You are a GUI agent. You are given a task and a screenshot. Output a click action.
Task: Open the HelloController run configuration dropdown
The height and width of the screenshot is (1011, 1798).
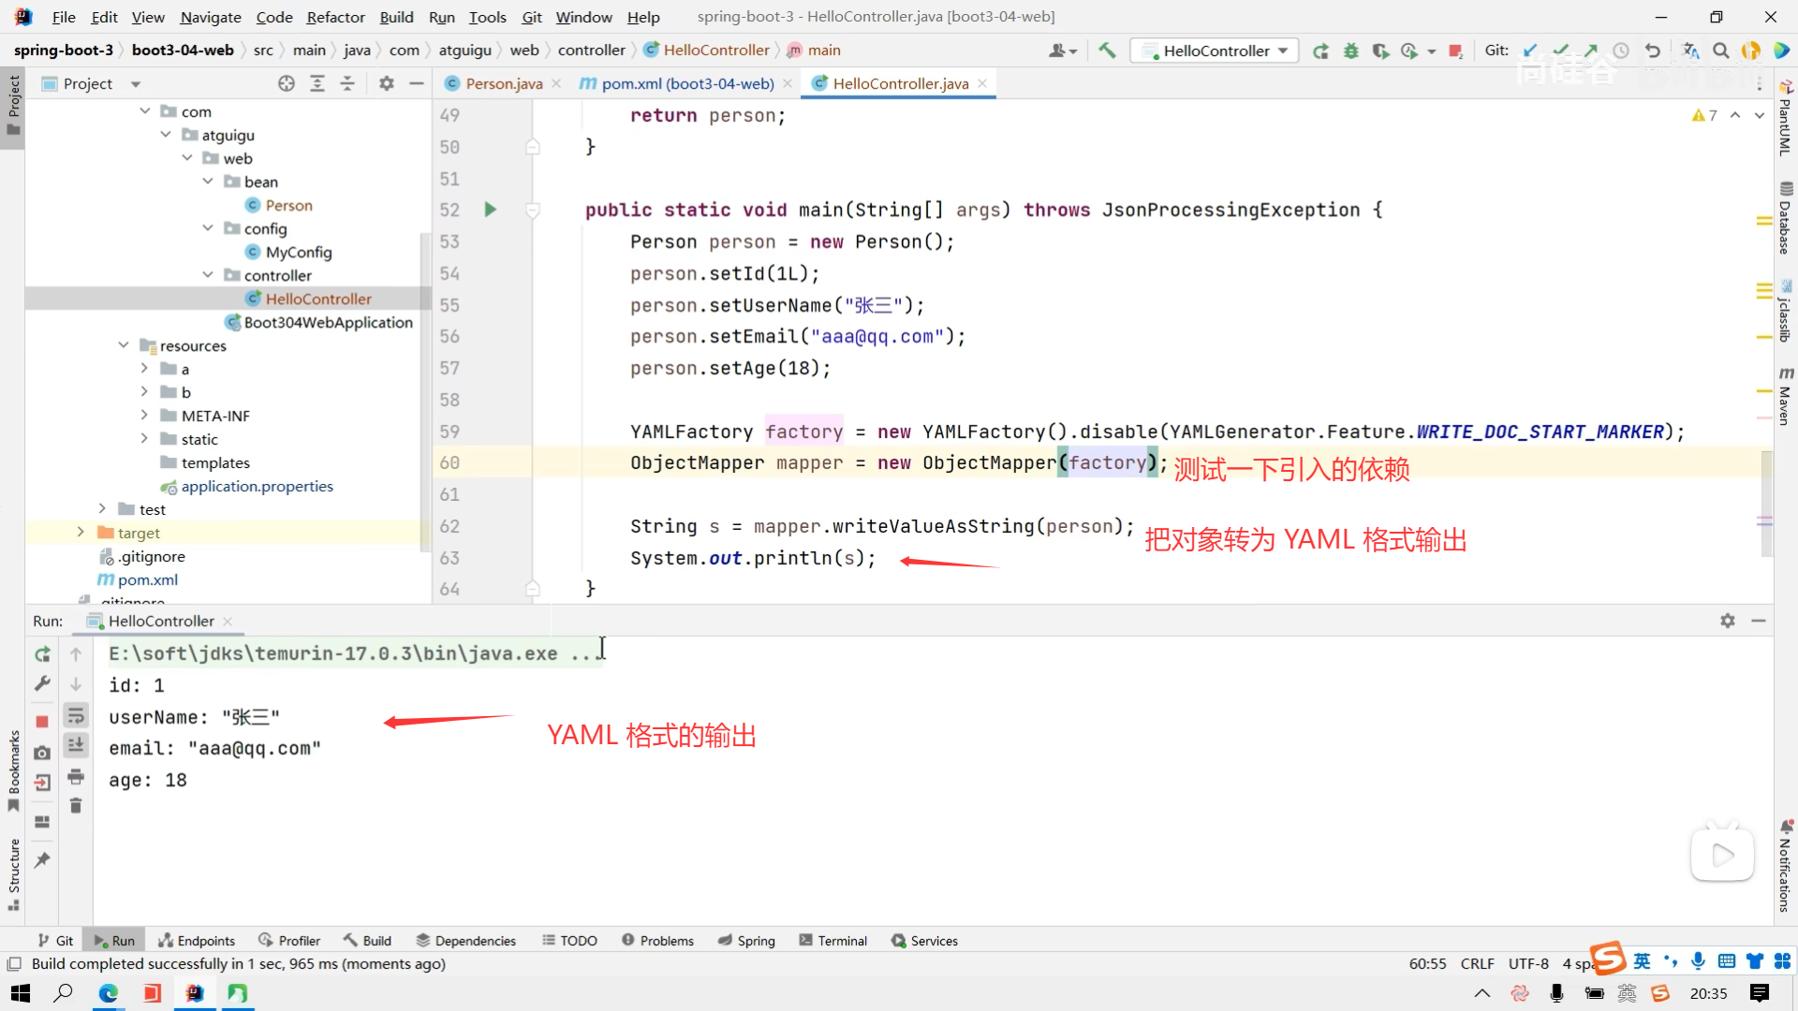pos(1215,51)
